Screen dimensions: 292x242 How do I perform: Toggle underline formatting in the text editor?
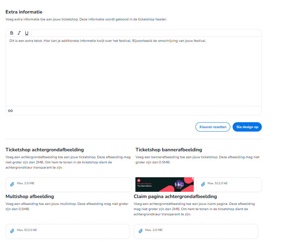pos(27,33)
